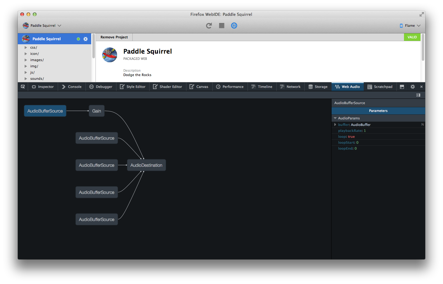Open the Scratchpad tab

coord(380,87)
